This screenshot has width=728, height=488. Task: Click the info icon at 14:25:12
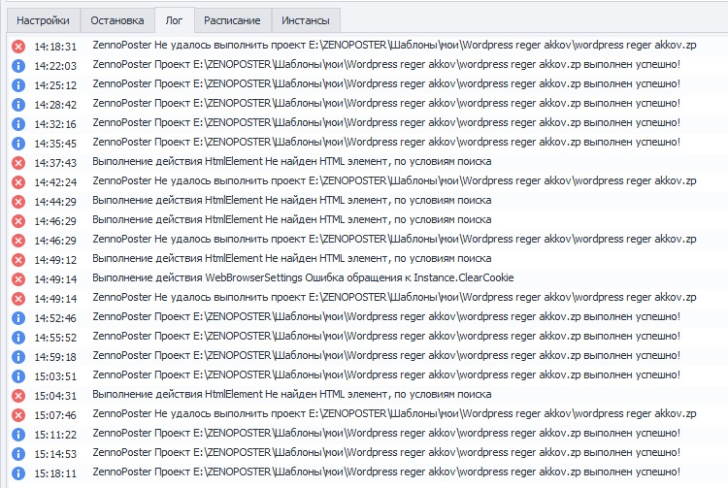[18, 85]
